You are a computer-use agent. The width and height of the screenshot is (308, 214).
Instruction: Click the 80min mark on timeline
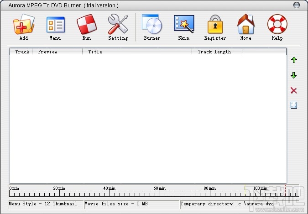click(x=209, y=188)
